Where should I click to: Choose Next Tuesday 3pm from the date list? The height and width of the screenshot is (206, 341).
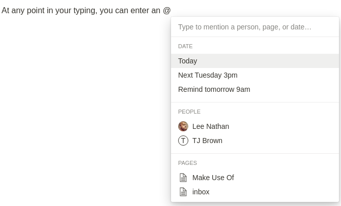click(208, 75)
